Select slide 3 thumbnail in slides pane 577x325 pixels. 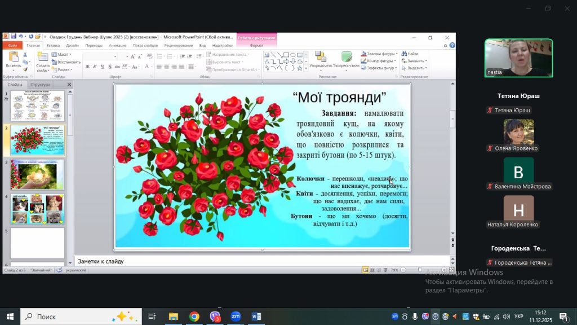[x=38, y=174]
